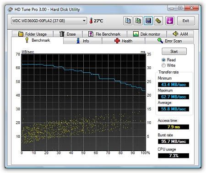The width and height of the screenshot is (206, 173).
Task: Click the benchmark graph area
Action: point(84,103)
